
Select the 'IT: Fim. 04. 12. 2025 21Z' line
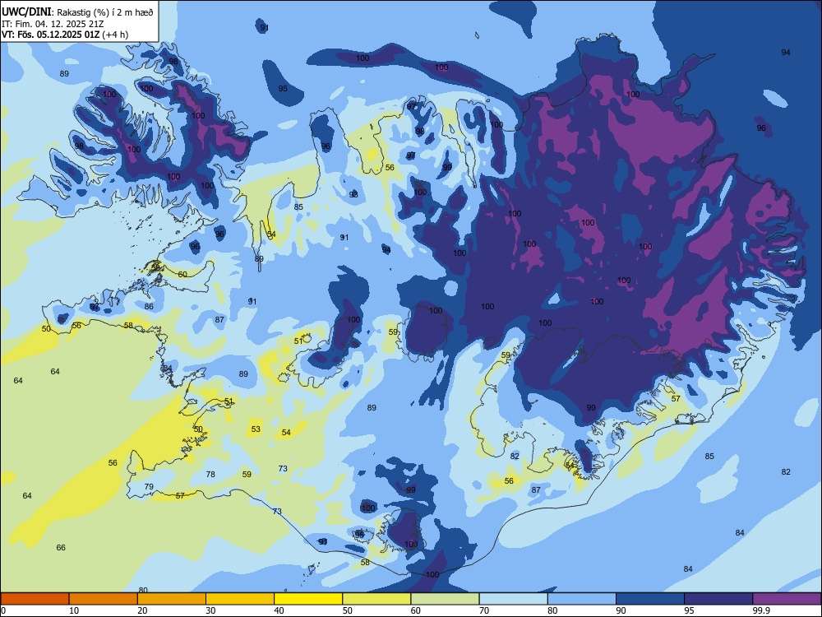pyautogui.click(x=53, y=24)
